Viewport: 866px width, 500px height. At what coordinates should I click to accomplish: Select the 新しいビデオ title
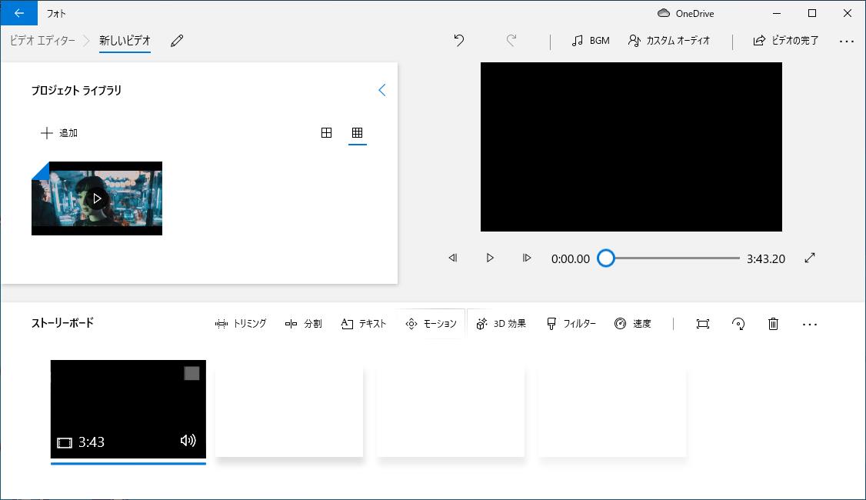[x=125, y=40]
